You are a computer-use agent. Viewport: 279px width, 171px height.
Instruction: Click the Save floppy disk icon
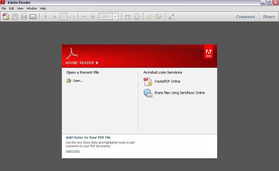coord(15,17)
